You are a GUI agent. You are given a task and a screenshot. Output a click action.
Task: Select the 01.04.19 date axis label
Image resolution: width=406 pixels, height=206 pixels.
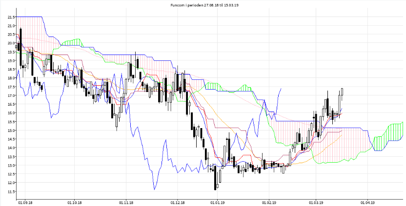click(x=367, y=203)
